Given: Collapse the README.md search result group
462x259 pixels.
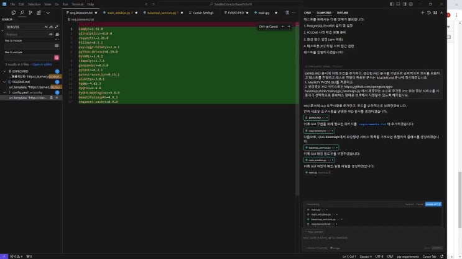Looking at the screenshot, I should [4, 82].
